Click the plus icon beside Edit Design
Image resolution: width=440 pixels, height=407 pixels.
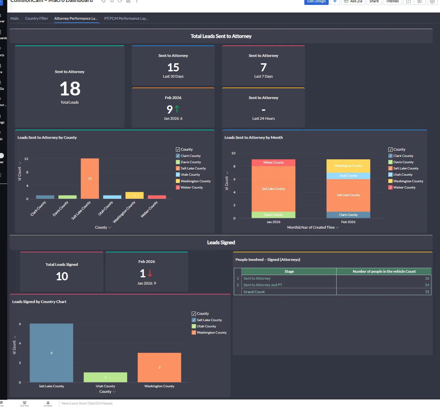pyautogui.click(x=335, y=2)
